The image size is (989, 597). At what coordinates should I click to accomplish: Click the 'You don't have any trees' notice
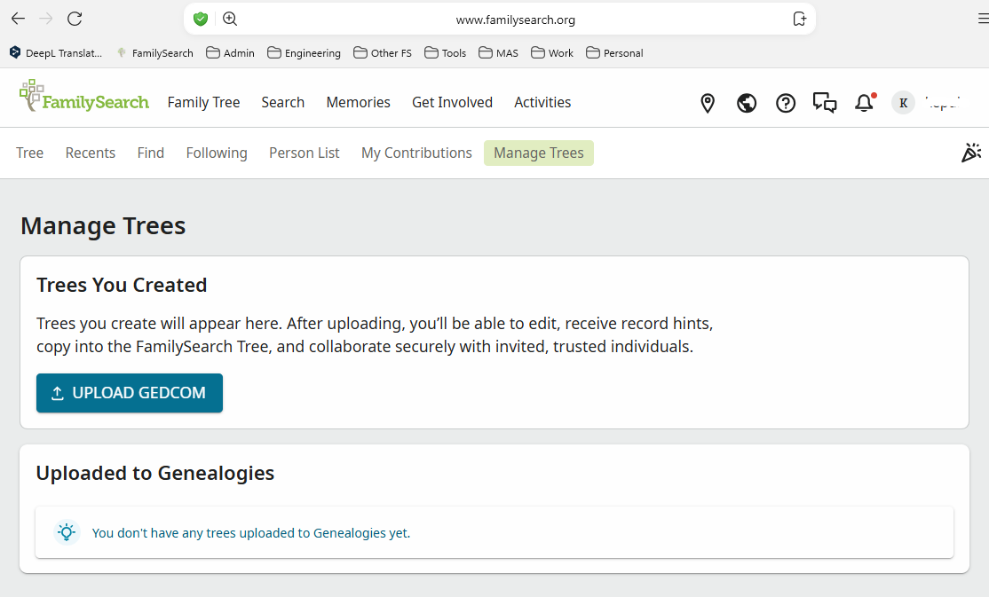coord(494,533)
